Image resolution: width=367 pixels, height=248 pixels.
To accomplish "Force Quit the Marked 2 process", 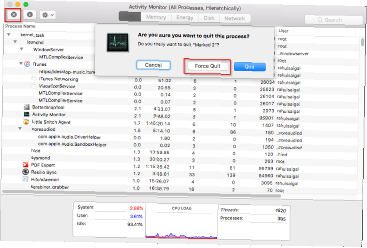I will (x=207, y=66).
